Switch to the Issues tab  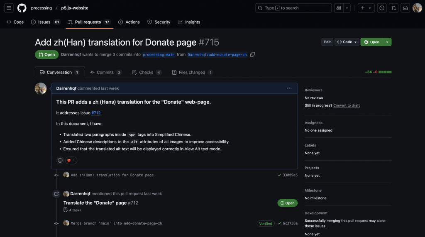46,22
